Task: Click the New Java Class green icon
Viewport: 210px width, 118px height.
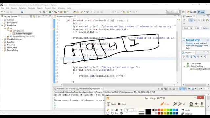Action: [x=65, y=12]
